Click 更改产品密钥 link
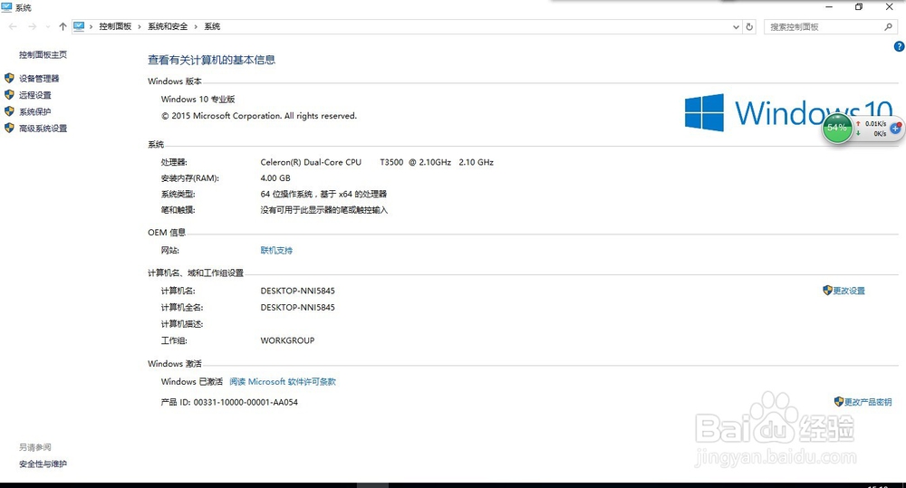Image resolution: width=906 pixels, height=488 pixels. 868,402
